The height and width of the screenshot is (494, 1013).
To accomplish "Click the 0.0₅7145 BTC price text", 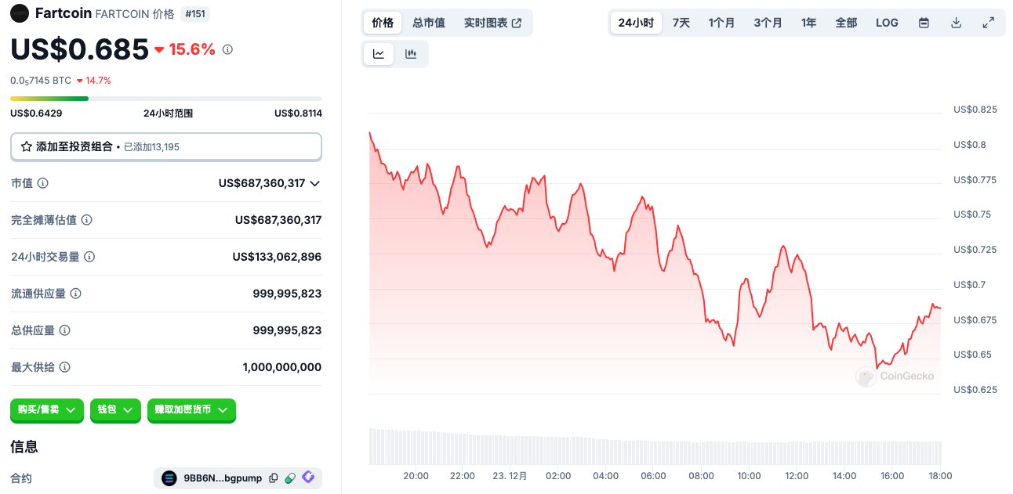I will click(x=41, y=81).
